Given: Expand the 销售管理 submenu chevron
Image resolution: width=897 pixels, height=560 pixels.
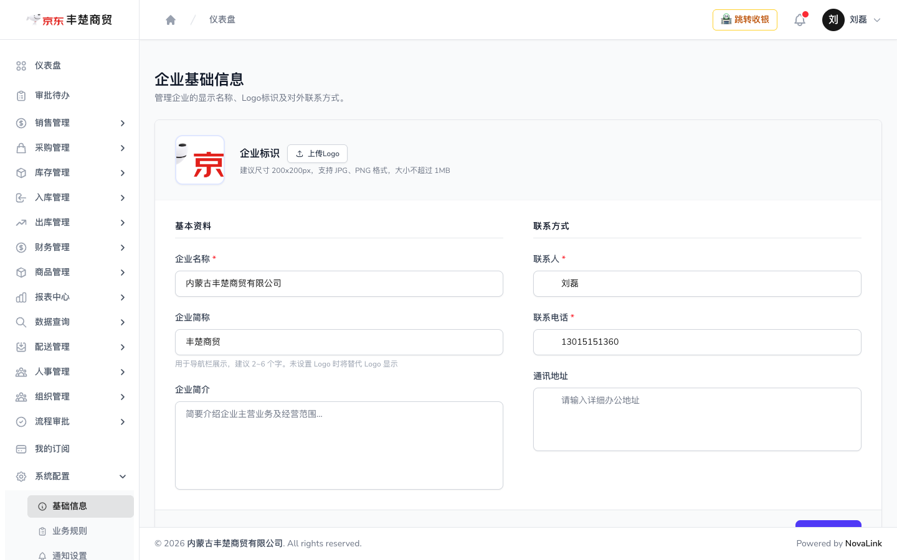Looking at the screenshot, I should click(123, 123).
